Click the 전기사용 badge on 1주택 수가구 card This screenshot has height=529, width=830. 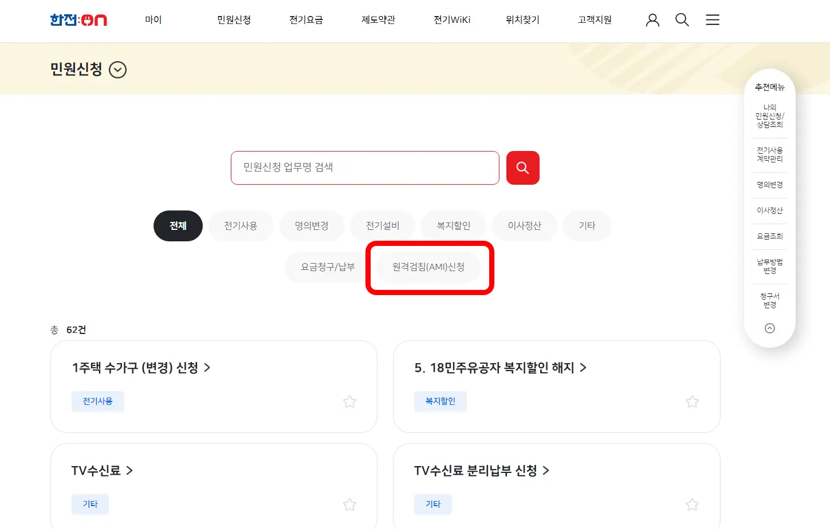(97, 401)
